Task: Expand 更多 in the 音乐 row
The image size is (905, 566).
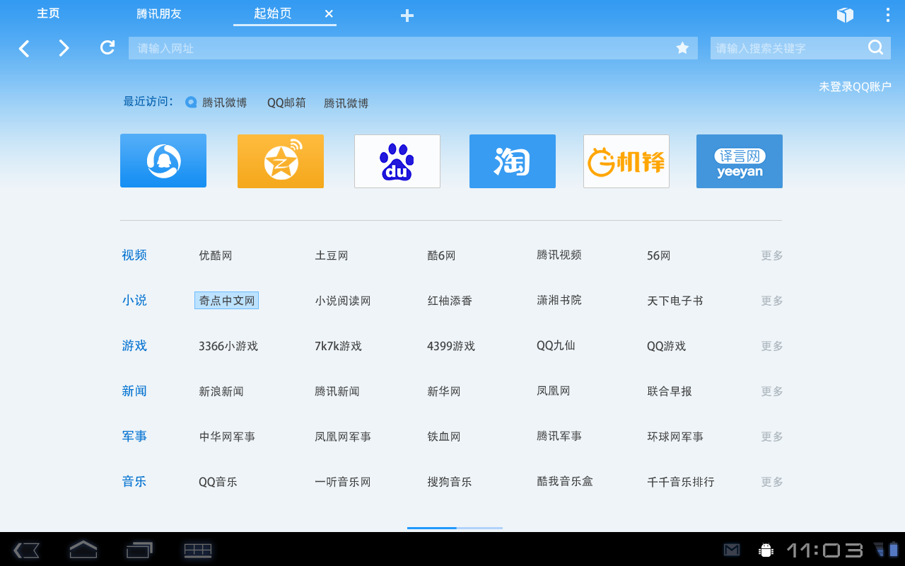Action: tap(772, 482)
